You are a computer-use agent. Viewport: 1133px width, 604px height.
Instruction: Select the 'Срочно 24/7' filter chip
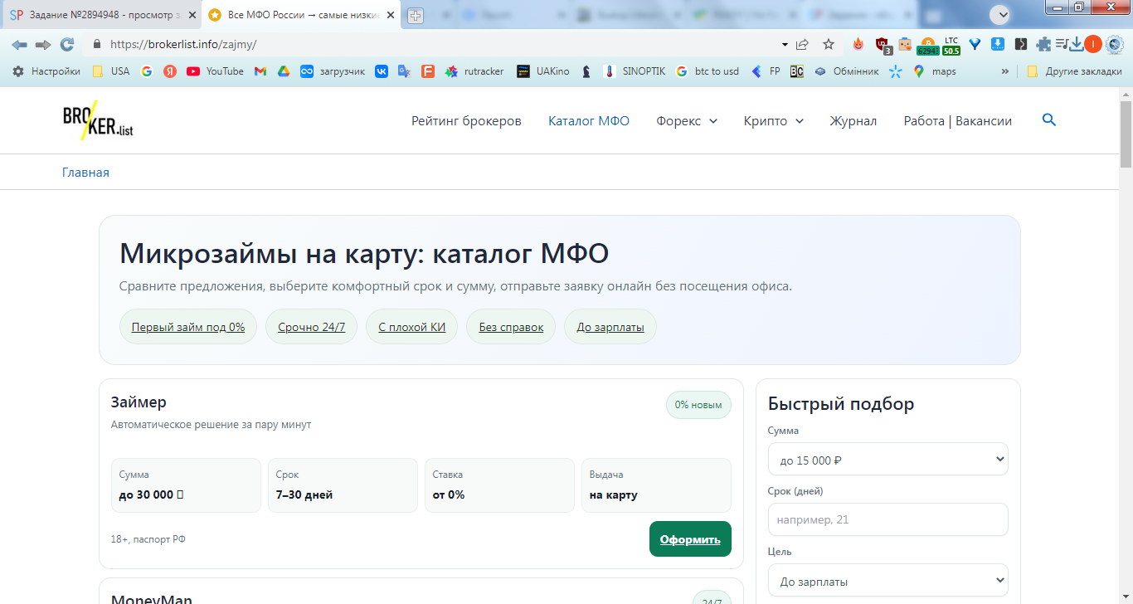(311, 327)
